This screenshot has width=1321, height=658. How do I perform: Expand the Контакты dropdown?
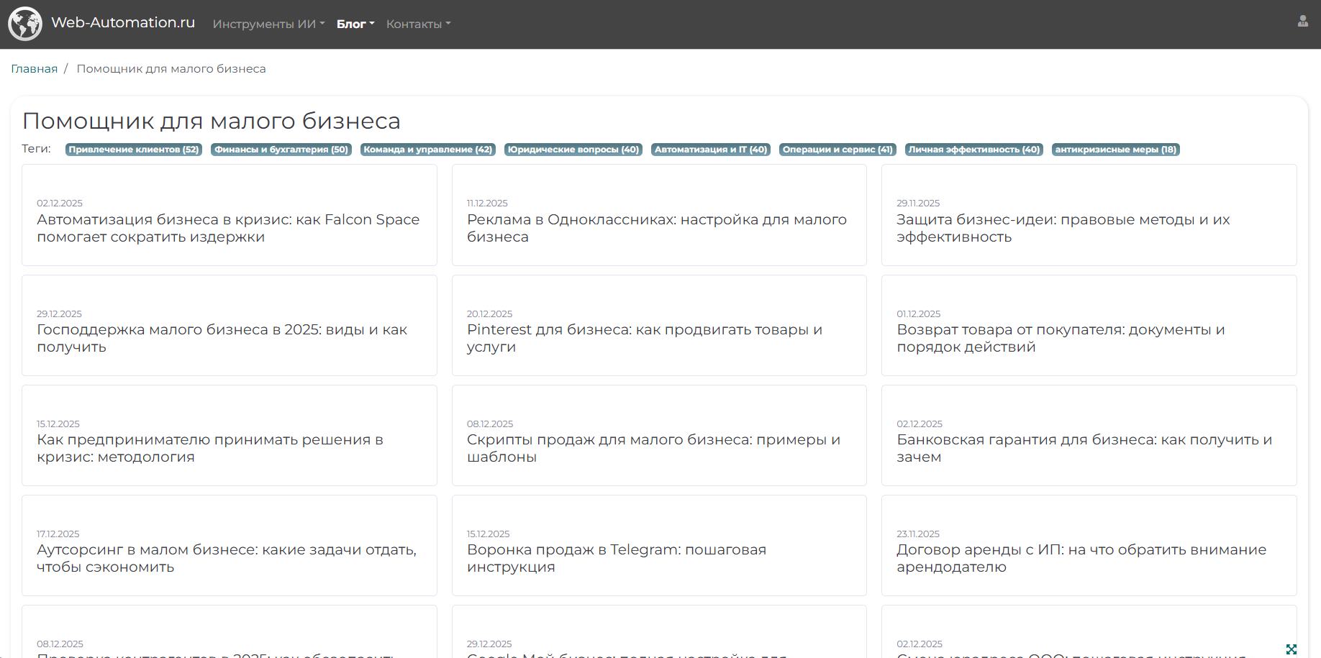pyautogui.click(x=418, y=24)
